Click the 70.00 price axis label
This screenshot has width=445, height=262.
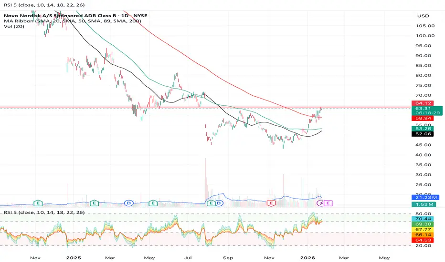pos(424,95)
